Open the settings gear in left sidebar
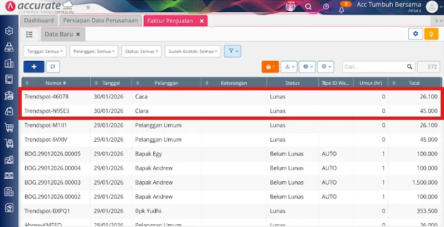This screenshot has width=444, height=227. tap(8, 31)
